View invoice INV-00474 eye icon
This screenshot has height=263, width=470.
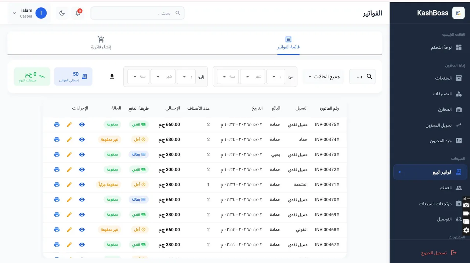pyautogui.click(x=82, y=139)
